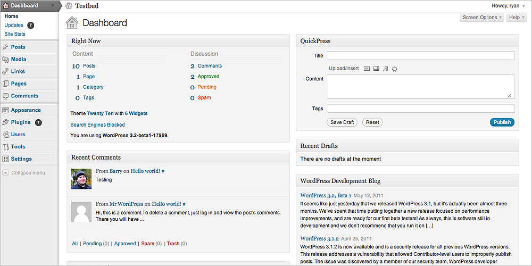This screenshot has height=266, width=532.
Task: Open the Howdy, ryan user dropdown
Action: pyautogui.click(x=508, y=6)
